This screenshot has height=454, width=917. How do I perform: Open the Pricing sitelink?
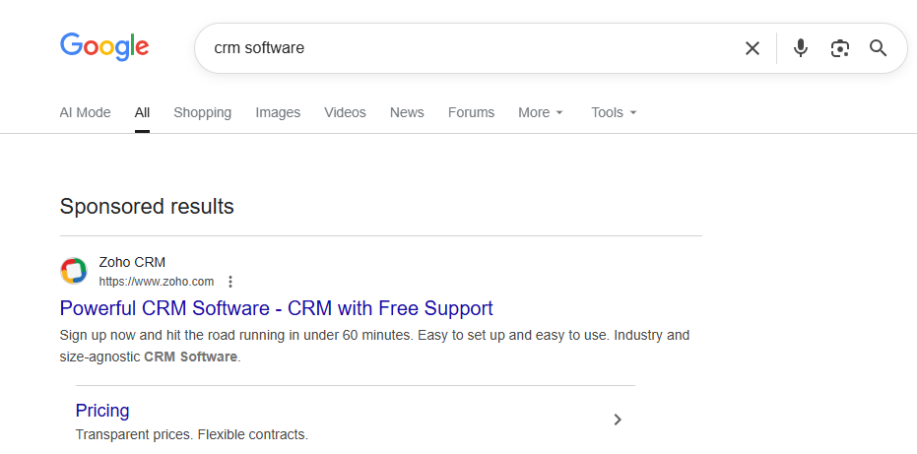pos(102,411)
